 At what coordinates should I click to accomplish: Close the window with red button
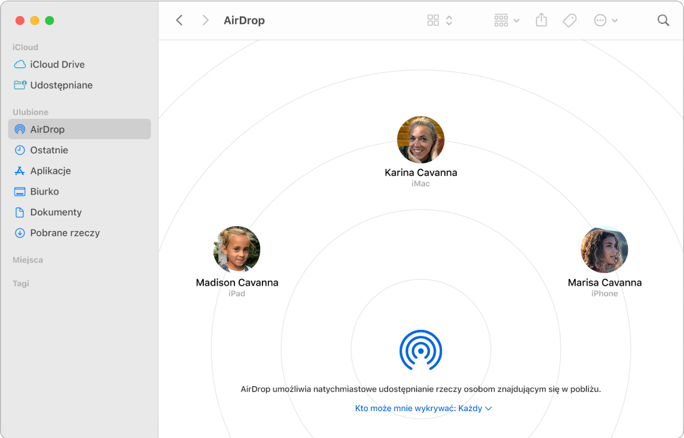pyautogui.click(x=20, y=20)
